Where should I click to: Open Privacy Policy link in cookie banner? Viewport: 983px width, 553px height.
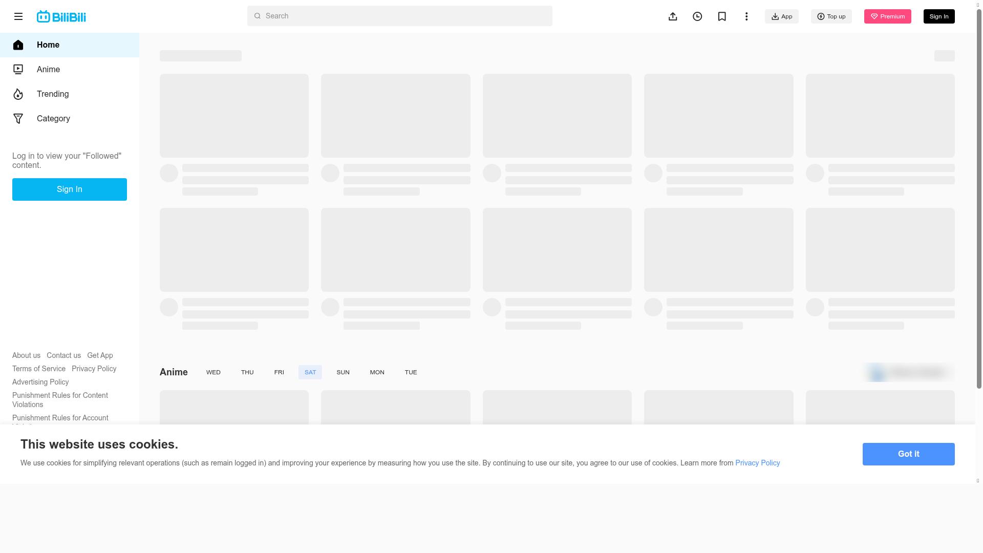pos(757,463)
